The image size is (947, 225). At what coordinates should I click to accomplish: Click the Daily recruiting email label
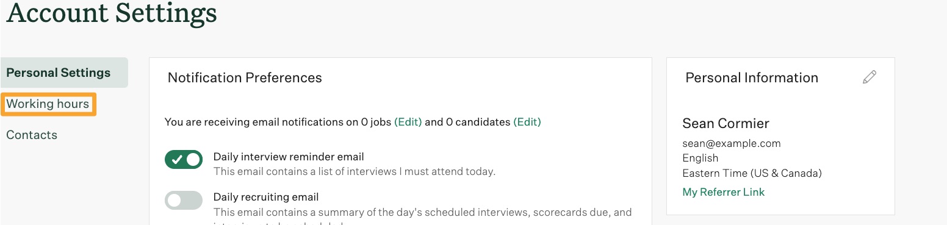(266, 197)
